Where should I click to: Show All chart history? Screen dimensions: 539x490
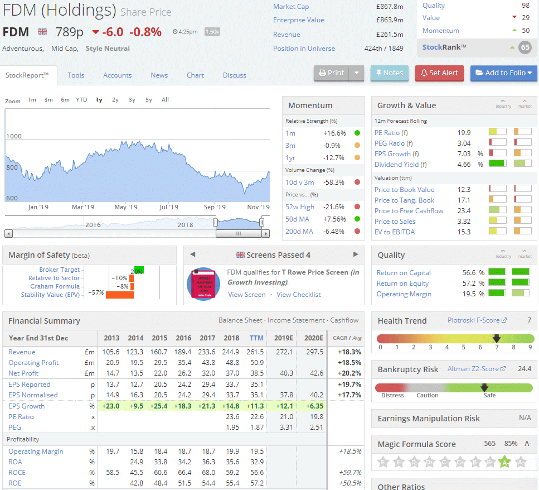point(166,99)
